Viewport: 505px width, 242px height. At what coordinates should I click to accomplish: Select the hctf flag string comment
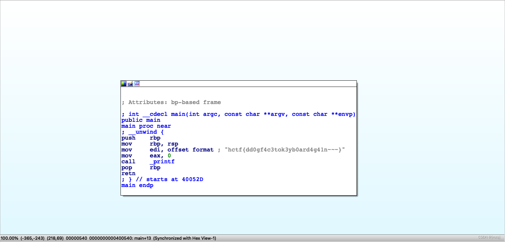(x=285, y=150)
